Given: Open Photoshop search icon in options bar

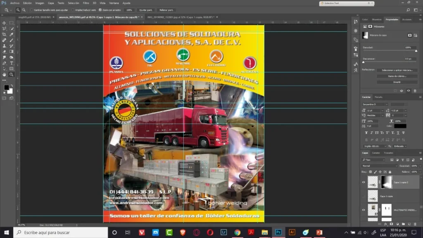Looking at the screenshot, I should pyautogui.click(x=408, y=10).
